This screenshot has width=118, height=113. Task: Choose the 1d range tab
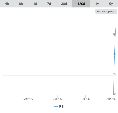tap(35, 4)
